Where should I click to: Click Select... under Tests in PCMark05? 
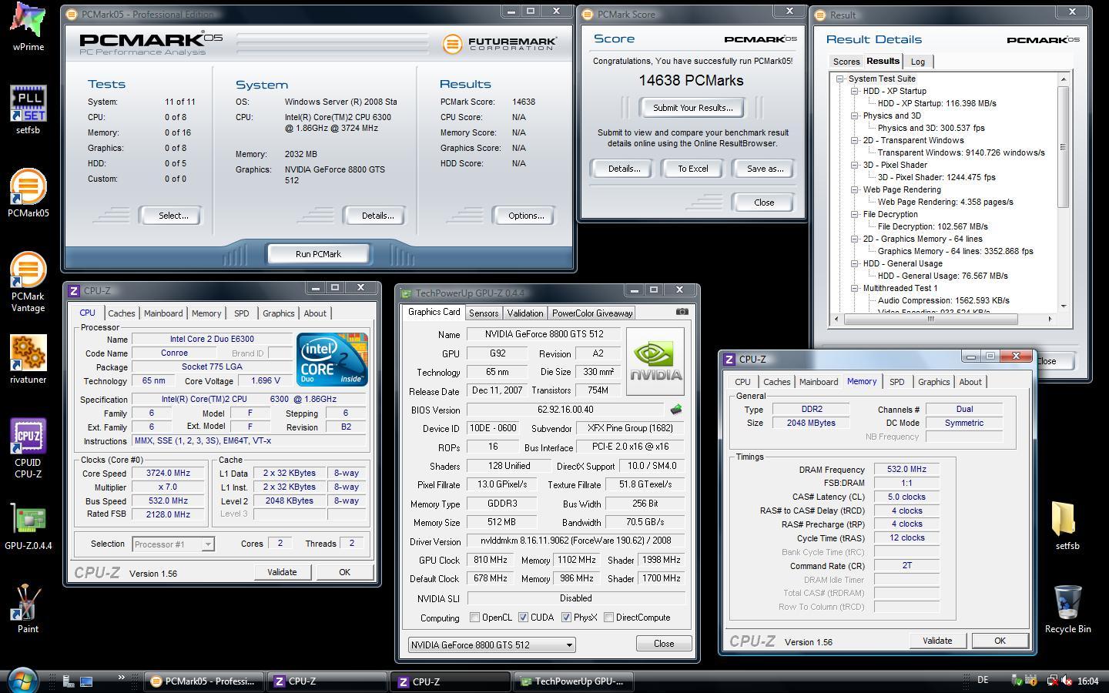173,216
